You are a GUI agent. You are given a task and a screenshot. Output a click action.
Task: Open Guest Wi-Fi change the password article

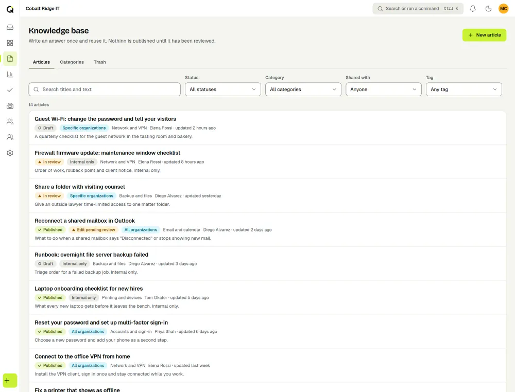tap(105, 119)
